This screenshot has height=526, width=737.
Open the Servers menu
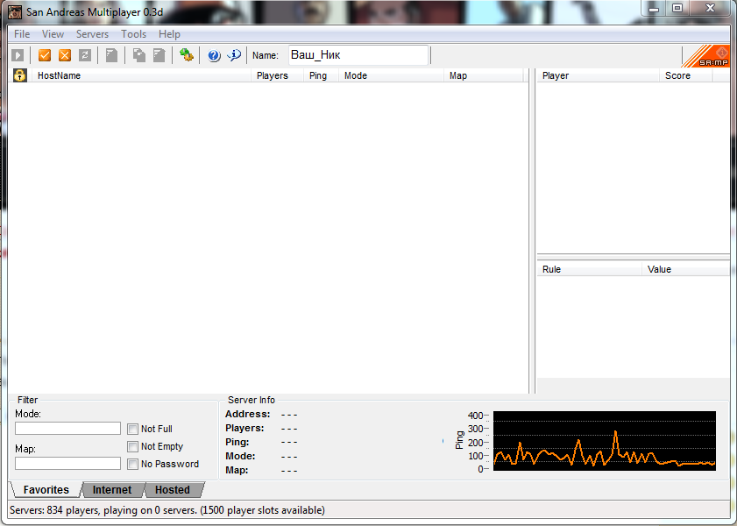tap(92, 34)
